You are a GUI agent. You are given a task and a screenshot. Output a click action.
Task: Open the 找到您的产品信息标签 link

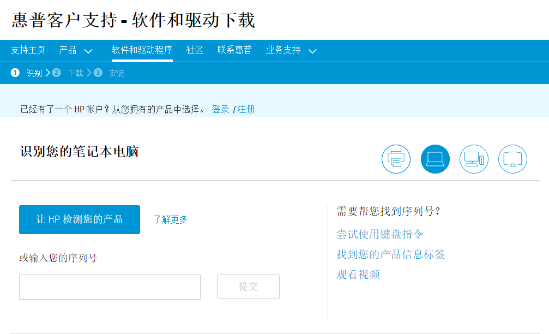(391, 254)
